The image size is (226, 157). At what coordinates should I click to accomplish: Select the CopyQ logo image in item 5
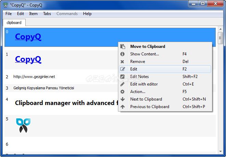(x=23, y=126)
